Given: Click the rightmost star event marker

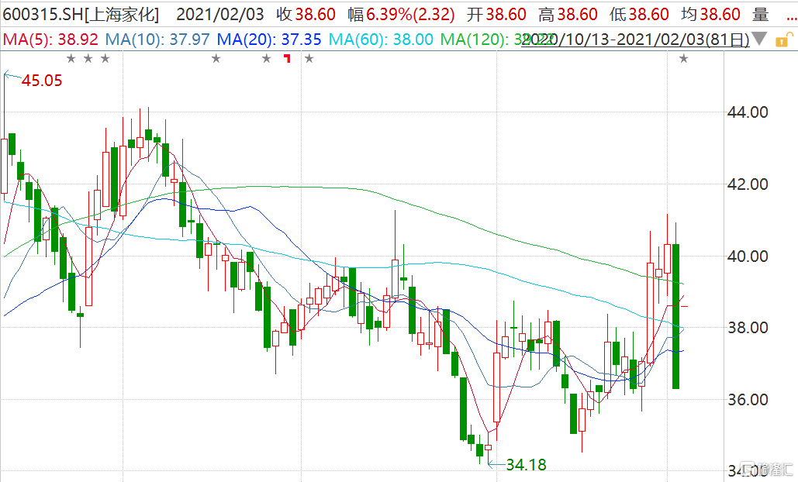Looking at the screenshot, I should click(x=683, y=58).
